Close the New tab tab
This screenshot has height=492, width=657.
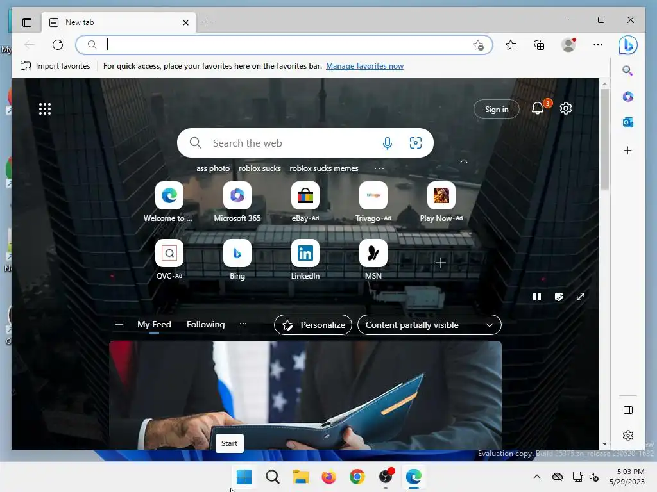coord(185,22)
